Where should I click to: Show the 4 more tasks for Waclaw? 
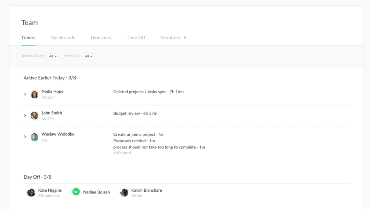pos(122,152)
